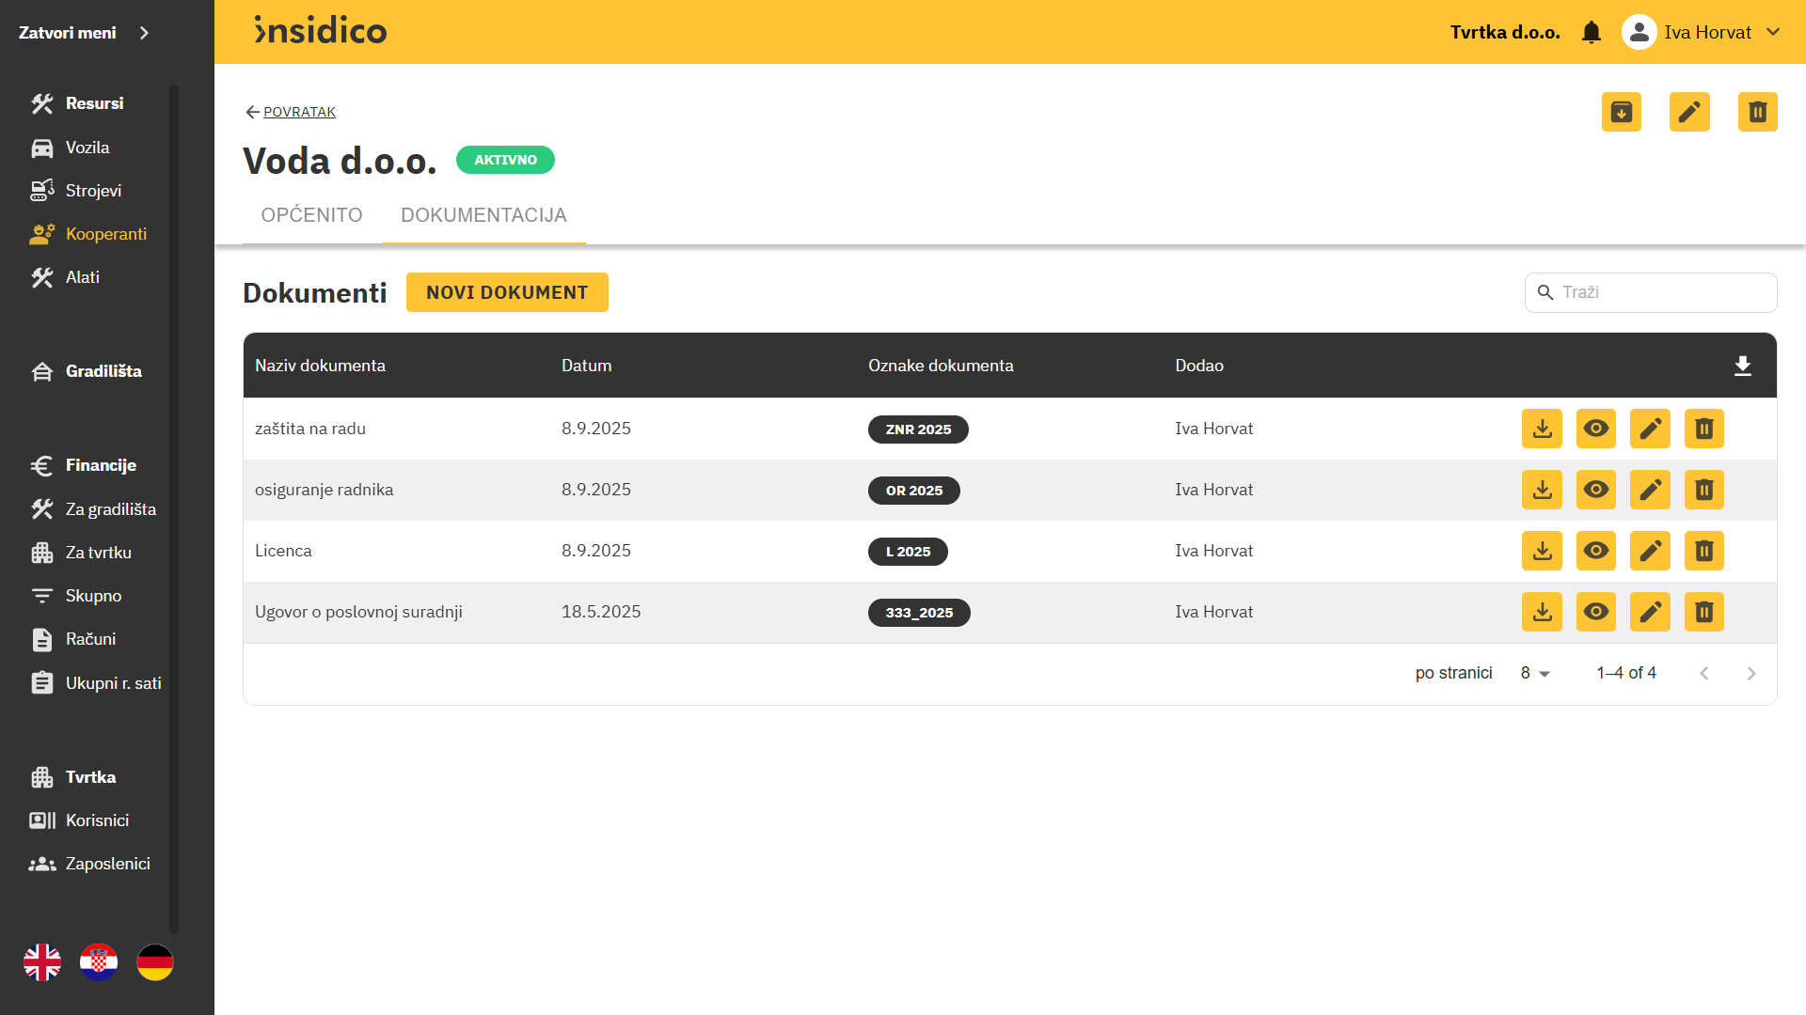Collapse sidebar via Zatvori meni arrow
Viewport: 1806px width, 1015px height.
pyautogui.click(x=144, y=33)
